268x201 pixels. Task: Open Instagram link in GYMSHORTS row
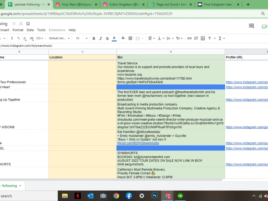[x=247, y=165]
